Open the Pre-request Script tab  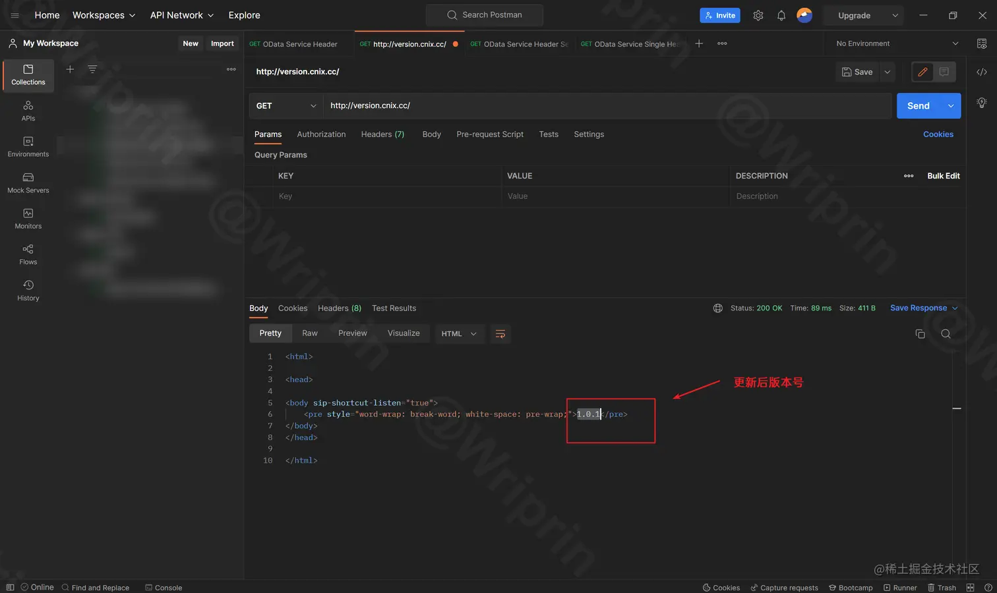490,134
